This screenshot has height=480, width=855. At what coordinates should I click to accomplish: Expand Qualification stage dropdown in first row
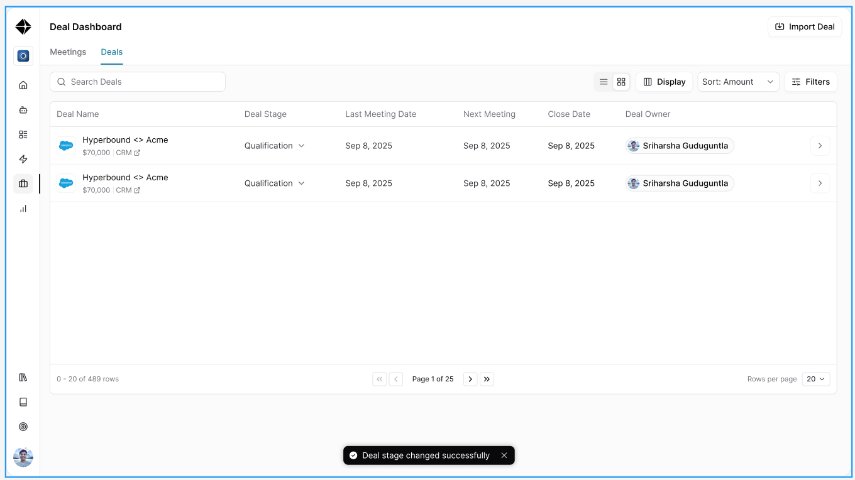click(275, 146)
